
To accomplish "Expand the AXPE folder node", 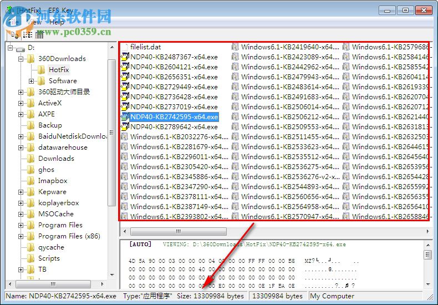I will pyautogui.click(x=21, y=115).
